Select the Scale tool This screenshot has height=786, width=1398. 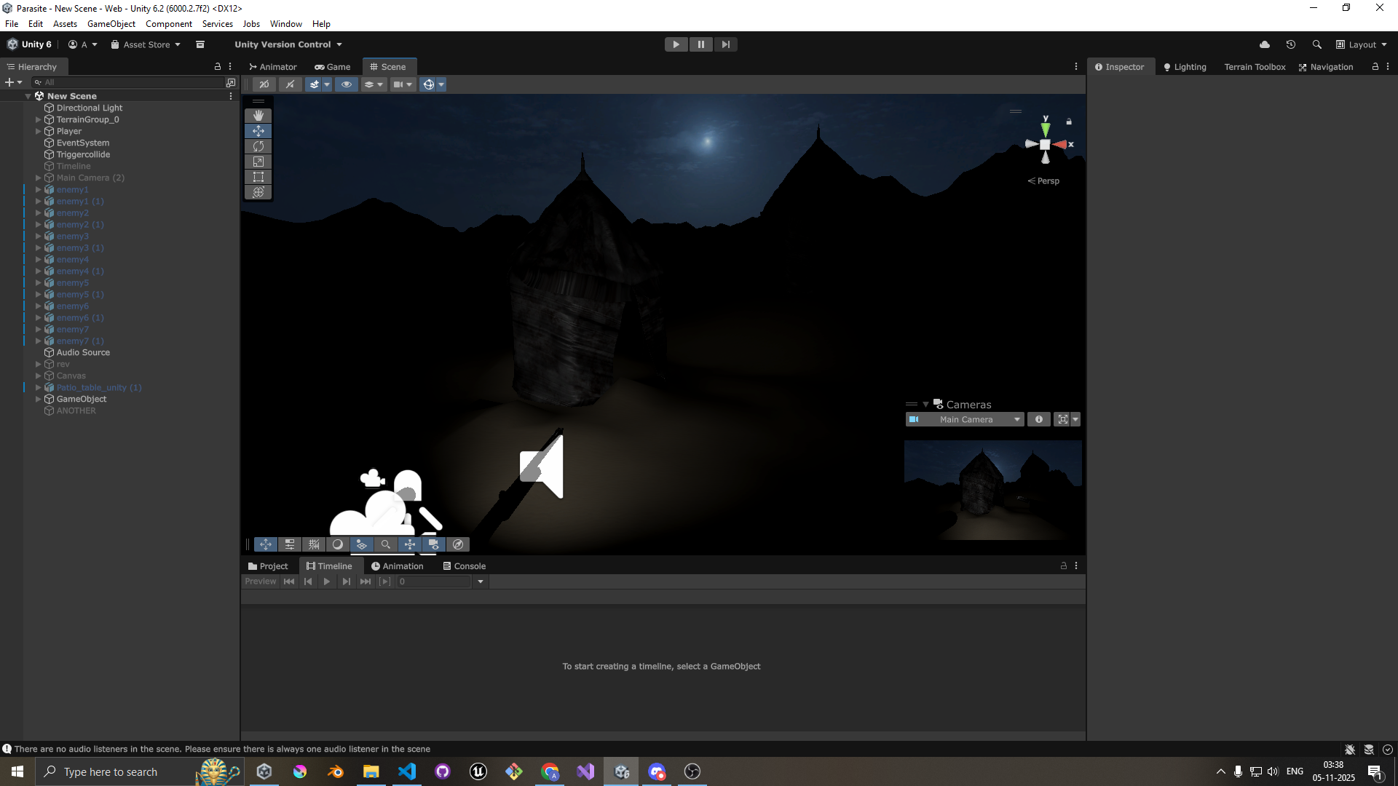tap(258, 162)
